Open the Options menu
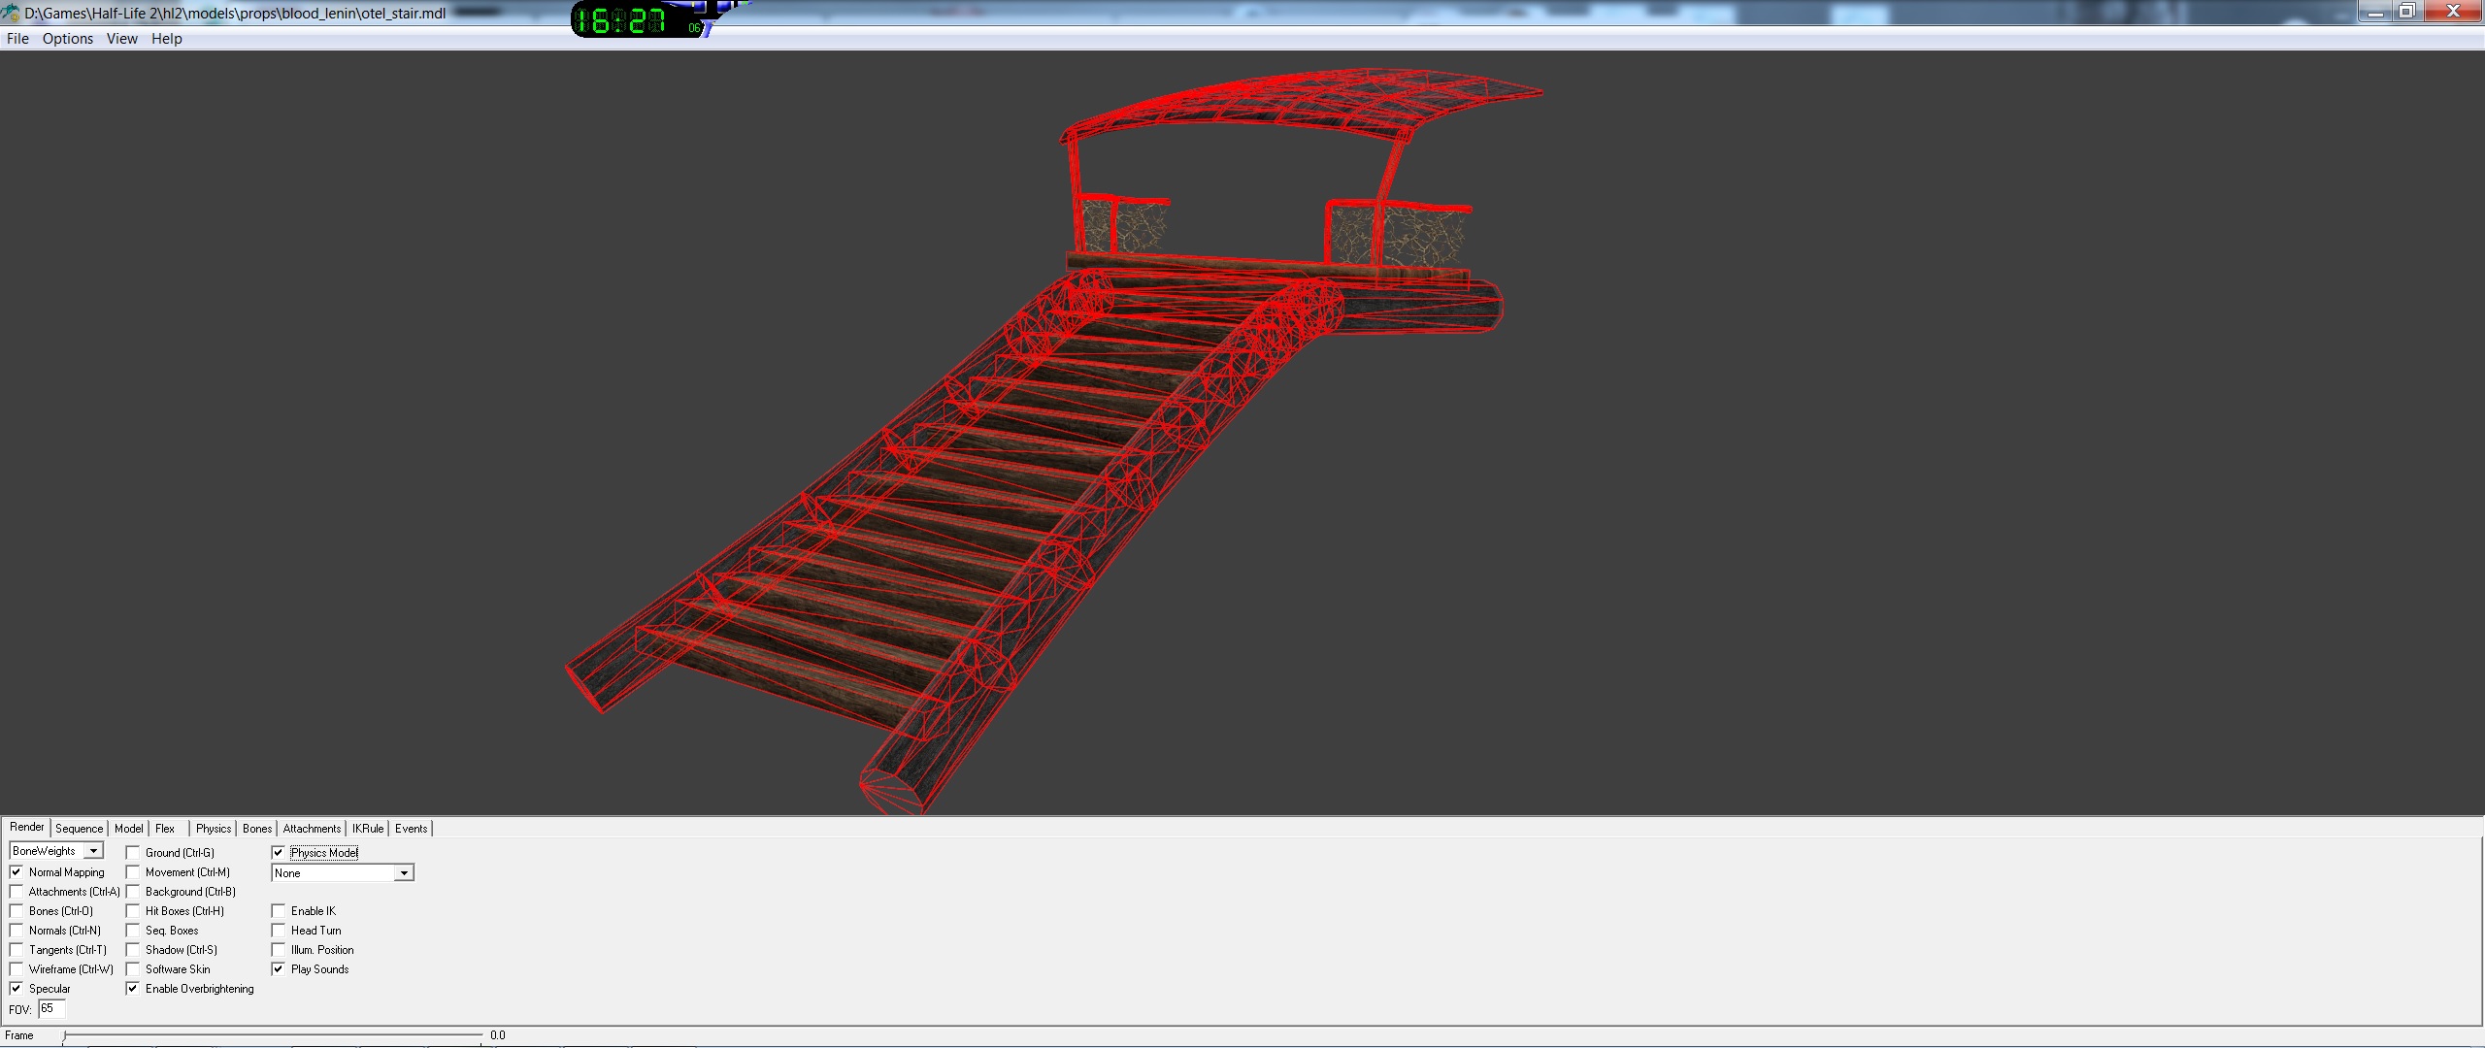Viewport: 2485px width, 1048px height. point(67,39)
